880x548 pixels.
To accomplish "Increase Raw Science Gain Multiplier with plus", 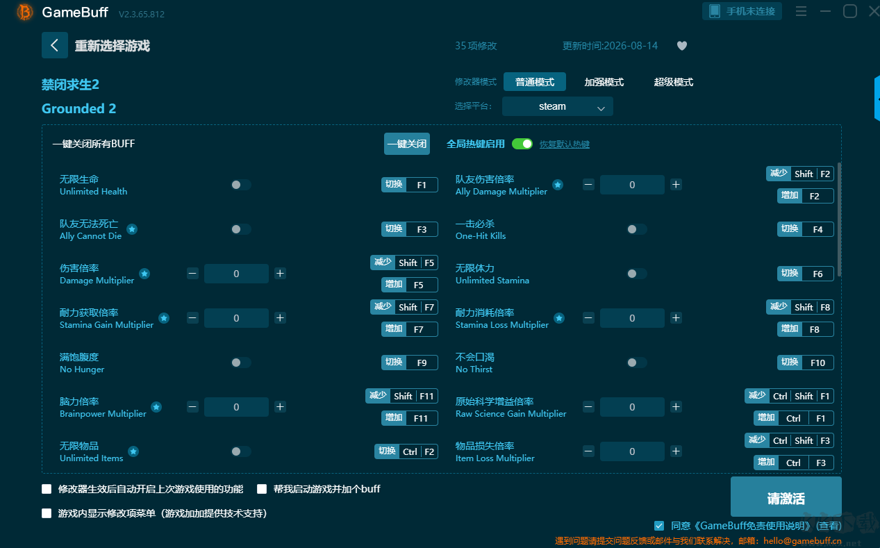I will tap(676, 407).
